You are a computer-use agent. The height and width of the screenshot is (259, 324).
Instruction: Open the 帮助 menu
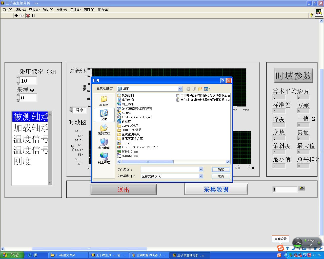point(103,10)
